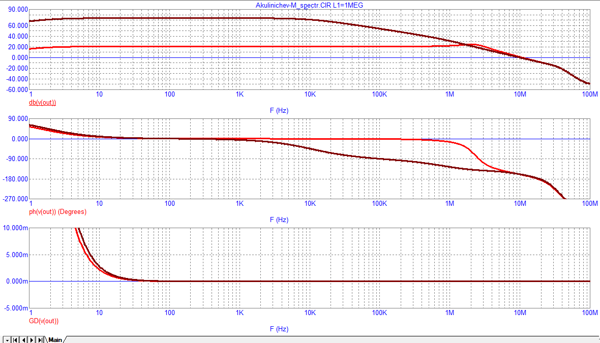This screenshot has height=343, width=600.
Task: Select the Main plot tab
Action: point(55,339)
